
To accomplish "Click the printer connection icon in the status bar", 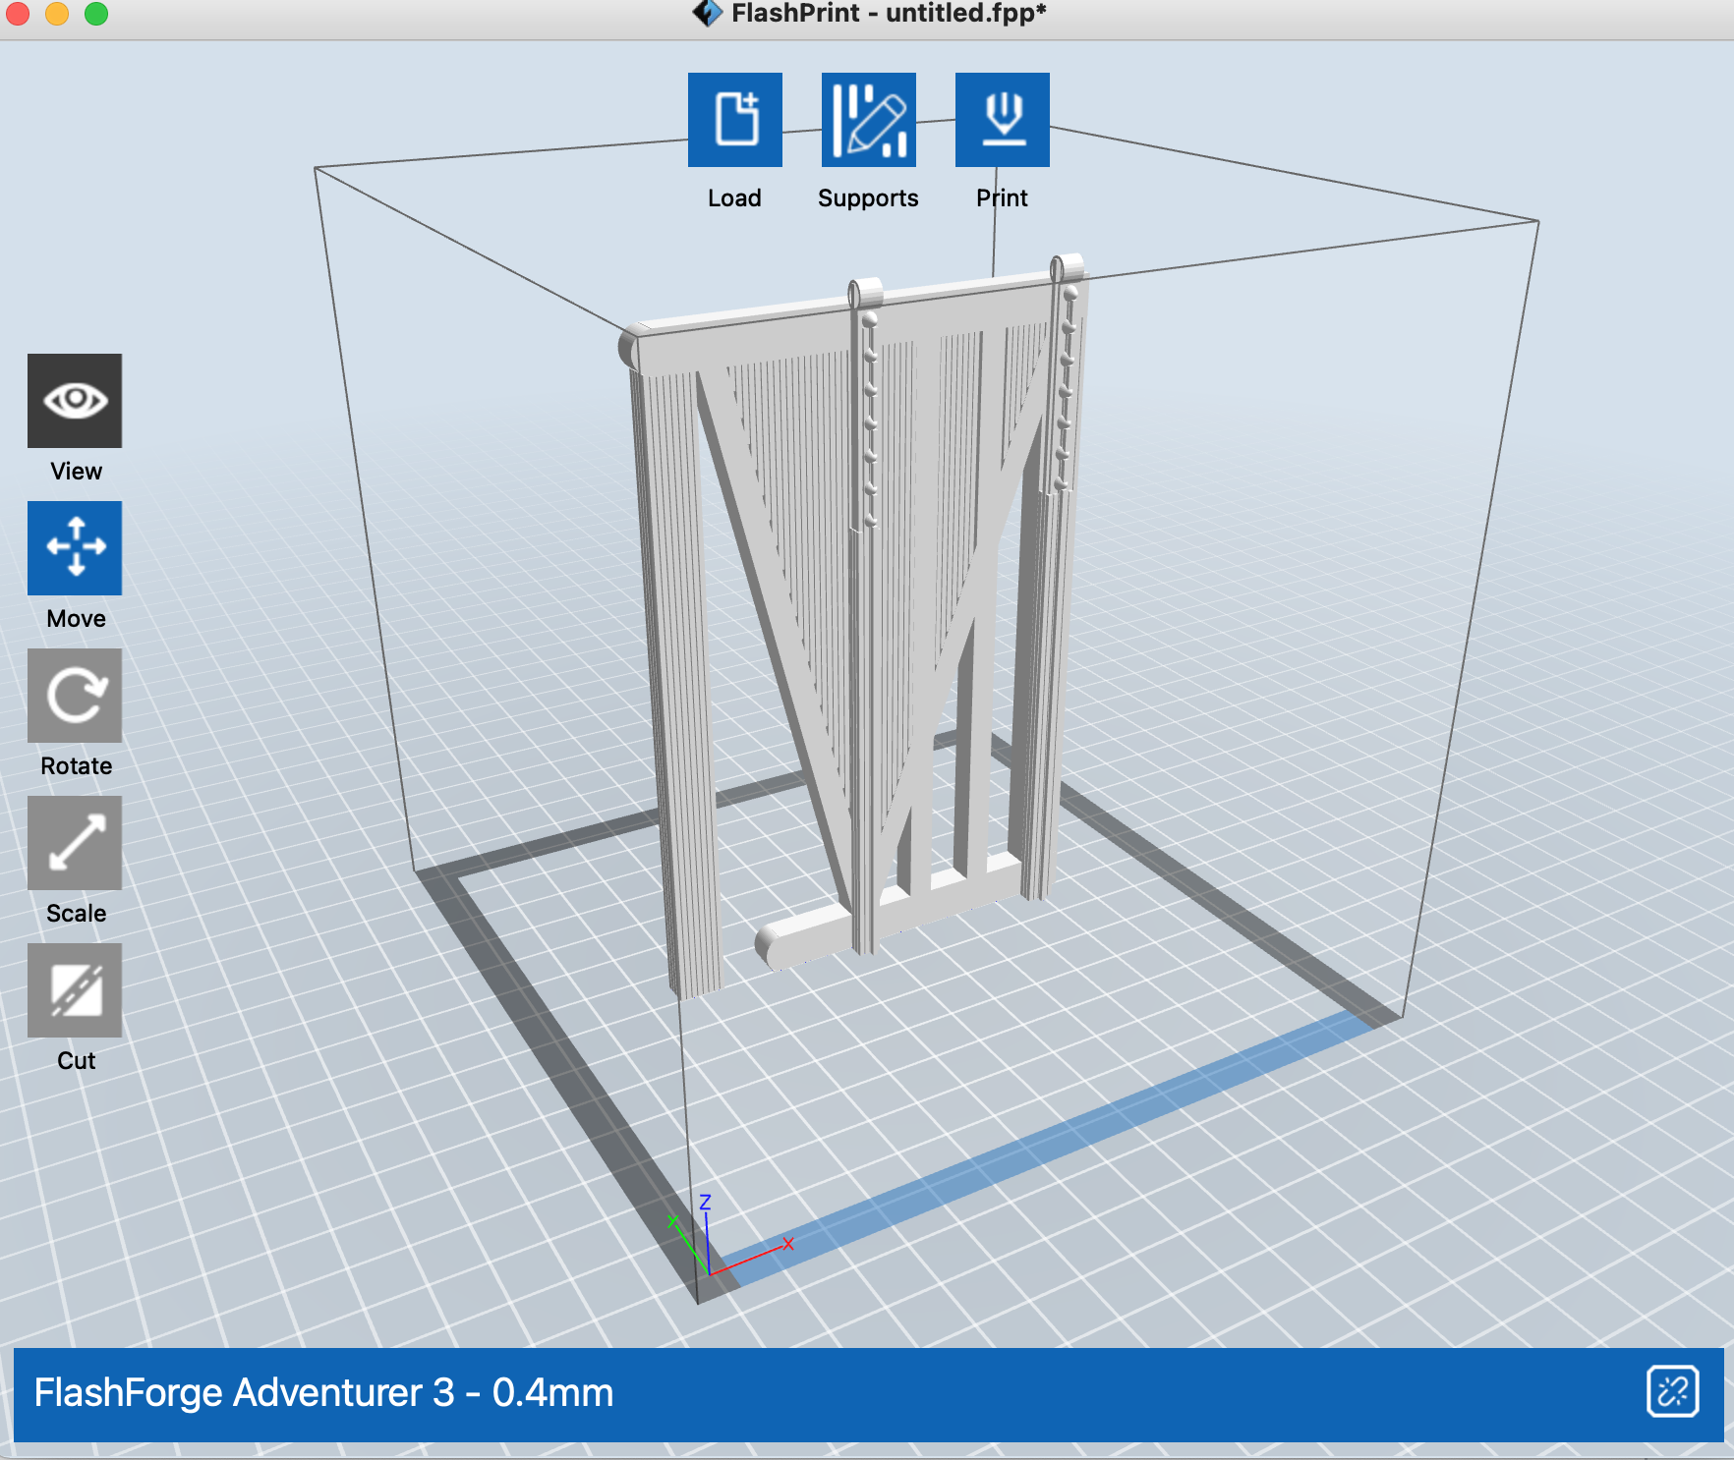I will pyautogui.click(x=1672, y=1391).
